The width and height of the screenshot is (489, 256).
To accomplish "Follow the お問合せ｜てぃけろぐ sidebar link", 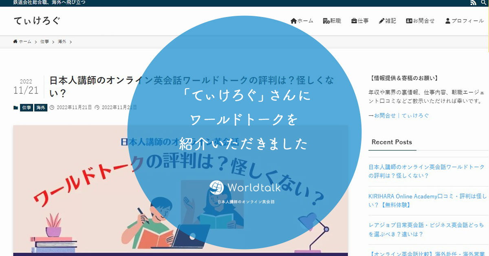I will [x=401, y=115].
